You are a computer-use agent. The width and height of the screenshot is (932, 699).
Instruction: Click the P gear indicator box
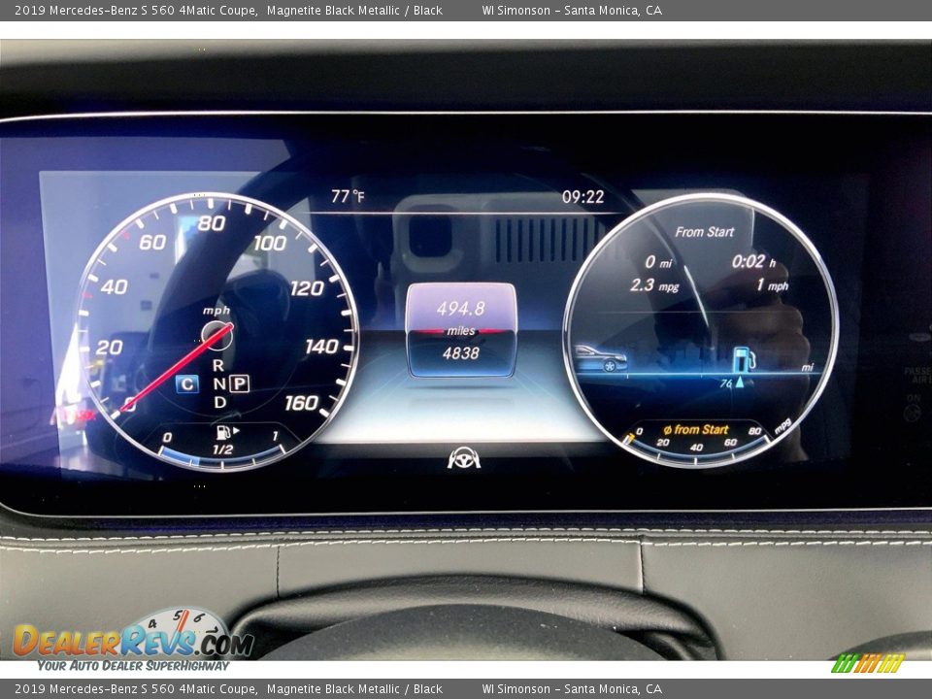(239, 384)
